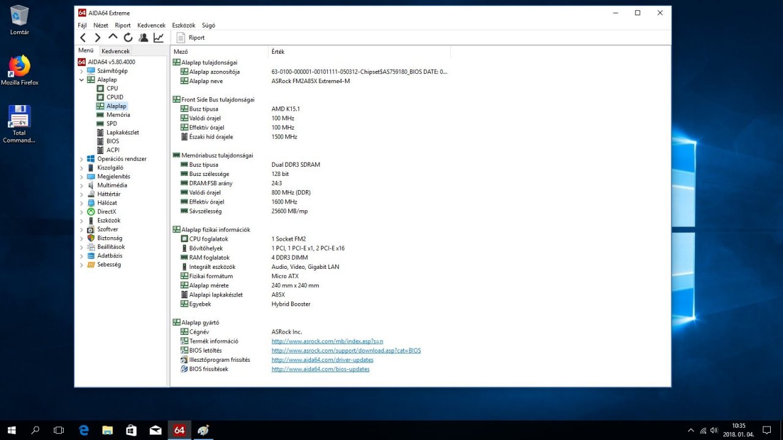Image resolution: width=783 pixels, height=440 pixels.
Task: Select Memória in the tree
Action: [118, 115]
